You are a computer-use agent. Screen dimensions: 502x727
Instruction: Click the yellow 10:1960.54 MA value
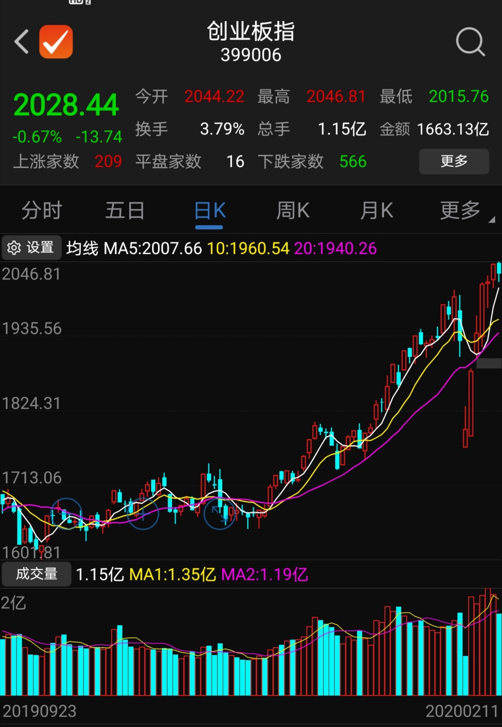point(248,248)
